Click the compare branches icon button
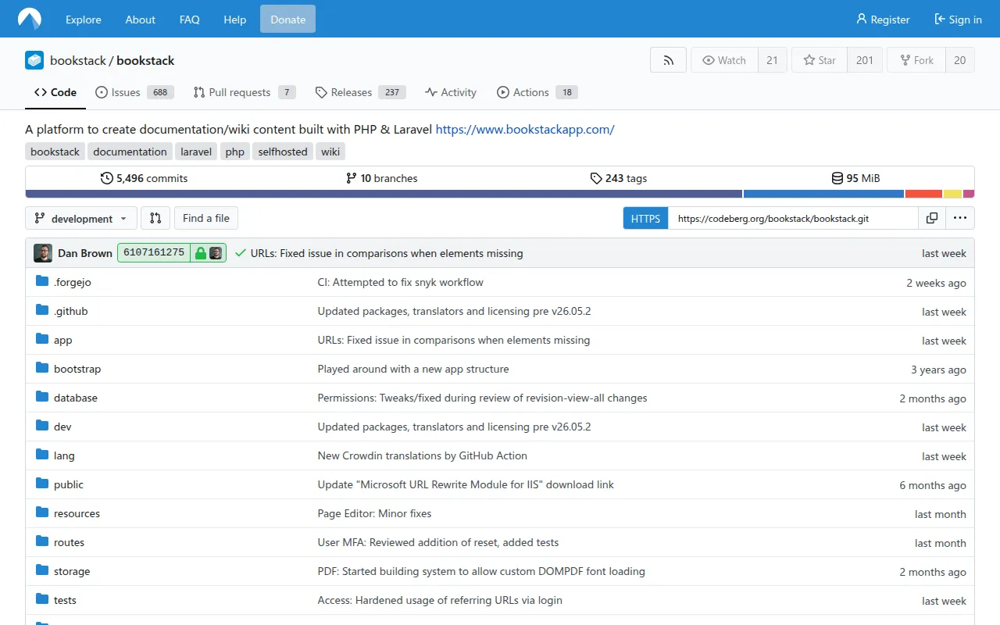 click(155, 218)
